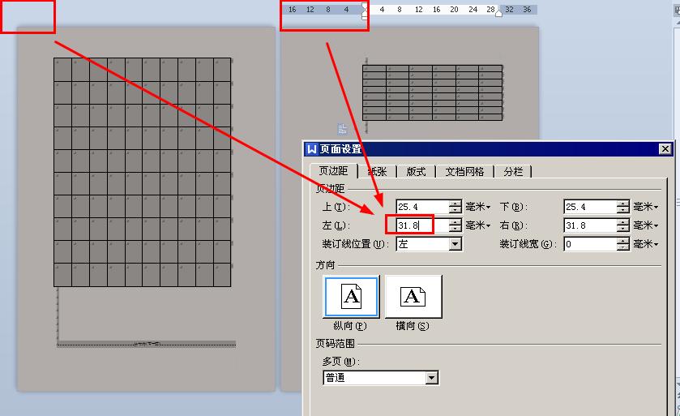The width and height of the screenshot is (680, 416).
Task: Click the 页面设置 dialog title text
Action: point(341,148)
